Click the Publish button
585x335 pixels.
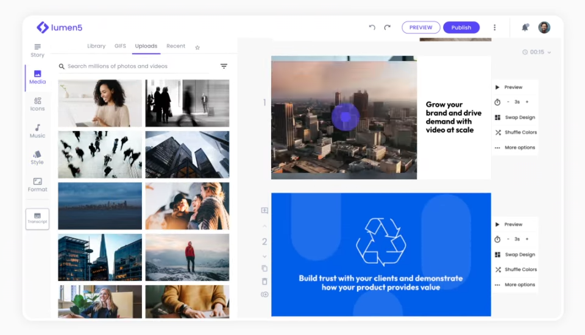pyautogui.click(x=461, y=27)
